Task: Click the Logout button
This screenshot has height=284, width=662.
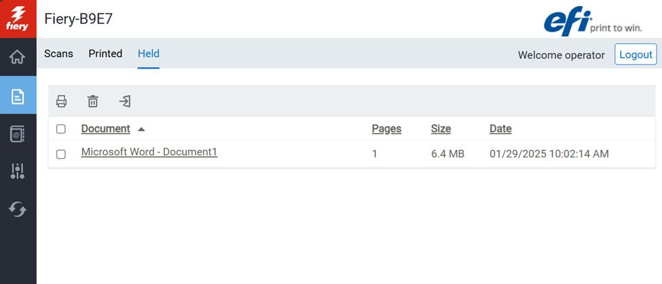Action: coord(636,54)
